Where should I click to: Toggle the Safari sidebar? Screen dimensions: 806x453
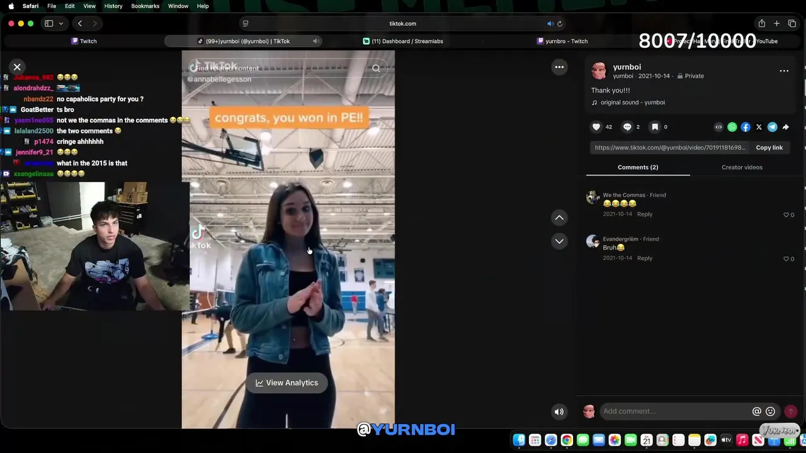(48, 23)
